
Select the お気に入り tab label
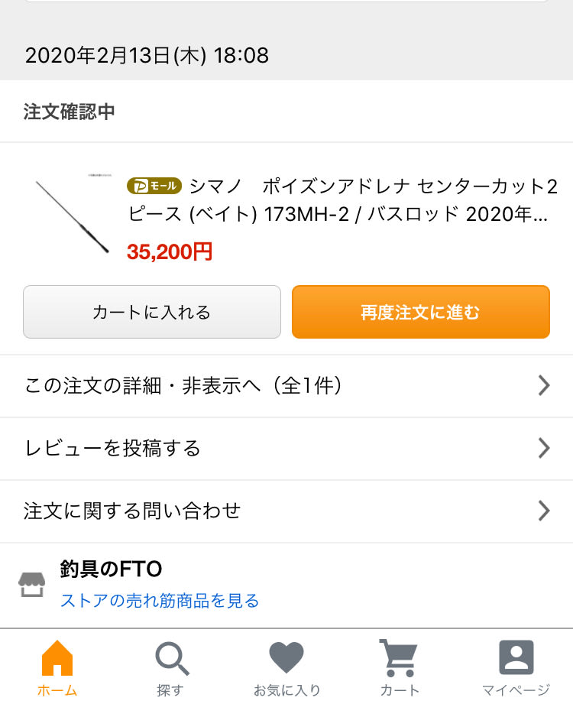click(x=286, y=690)
